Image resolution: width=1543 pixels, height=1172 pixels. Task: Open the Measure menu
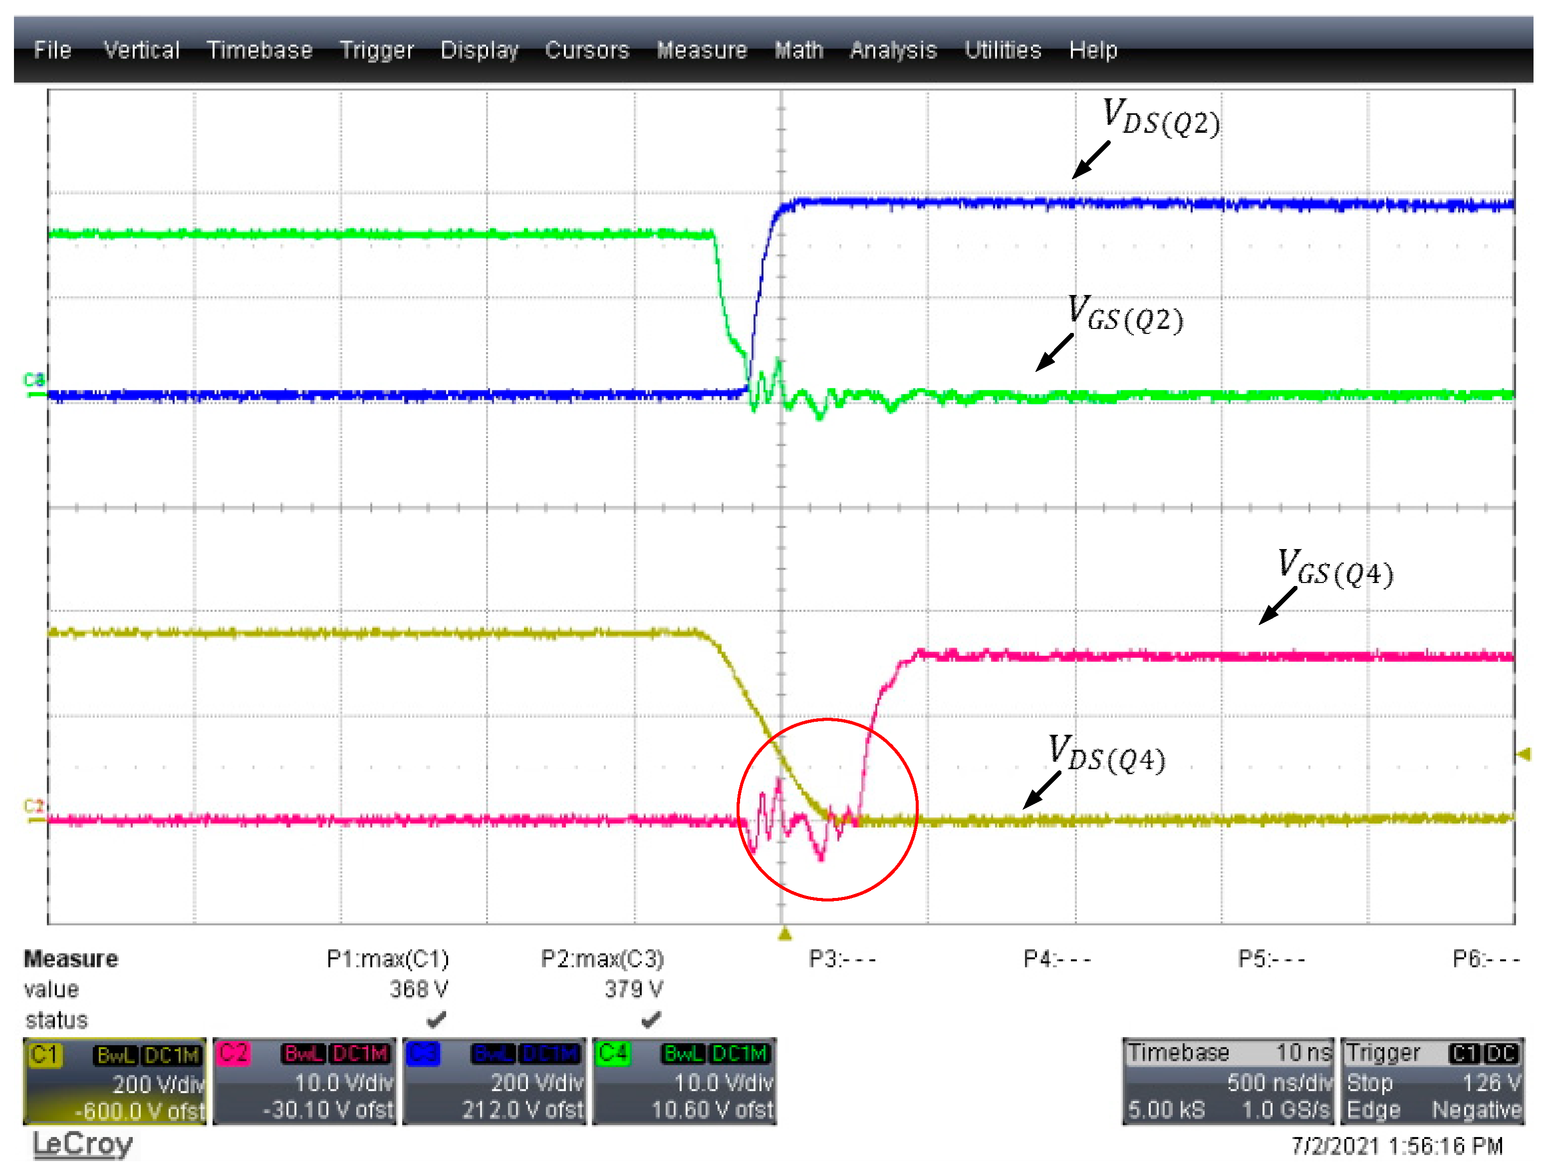[702, 50]
